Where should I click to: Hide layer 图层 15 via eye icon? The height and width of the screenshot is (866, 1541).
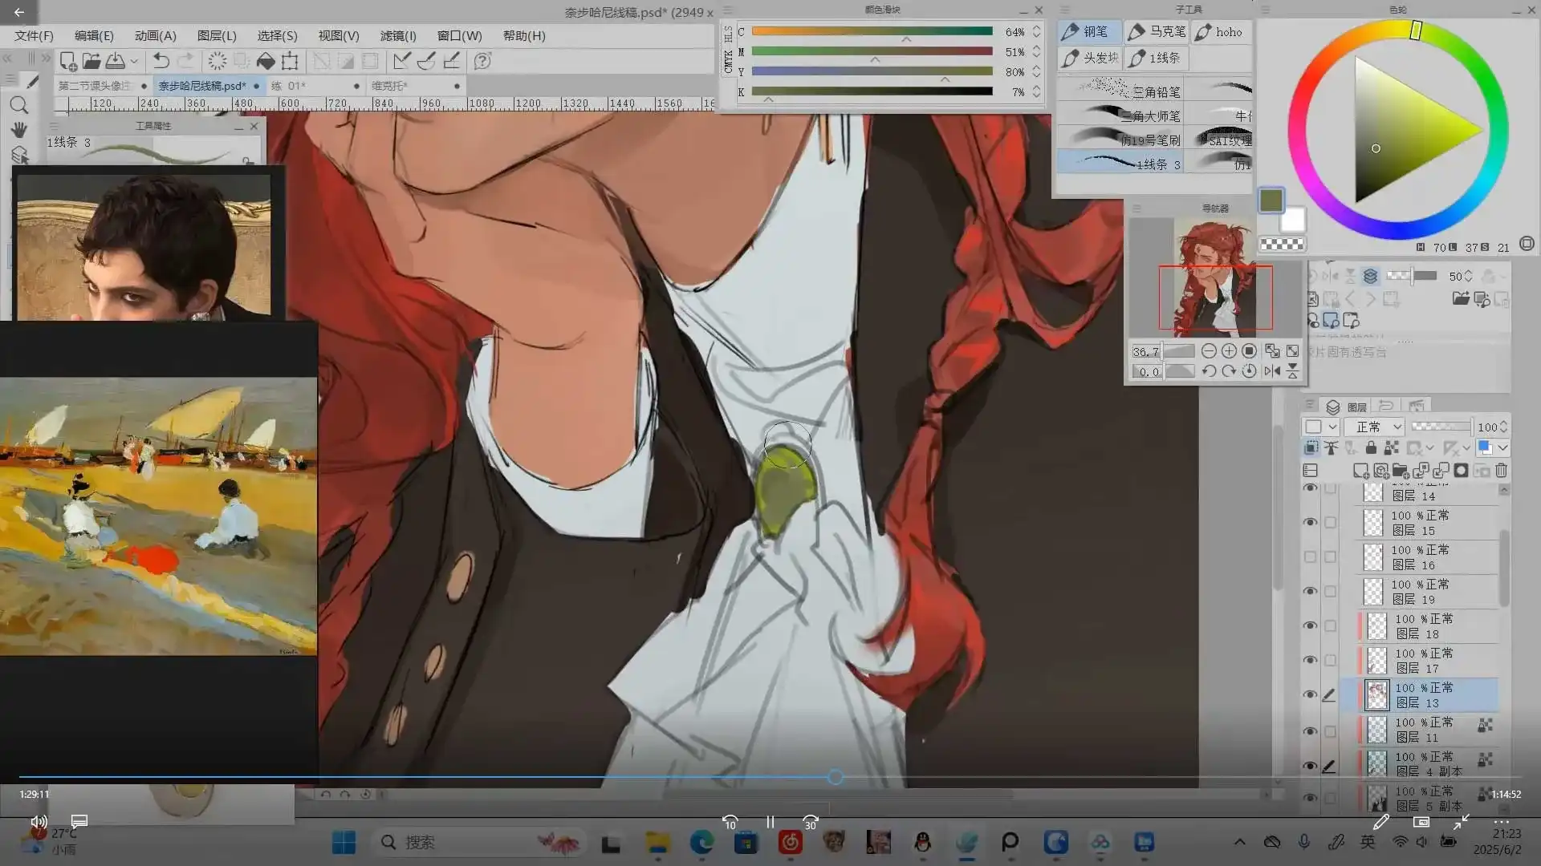point(1311,523)
